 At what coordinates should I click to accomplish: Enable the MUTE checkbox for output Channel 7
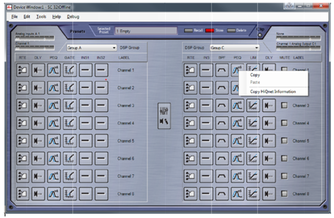284,176
